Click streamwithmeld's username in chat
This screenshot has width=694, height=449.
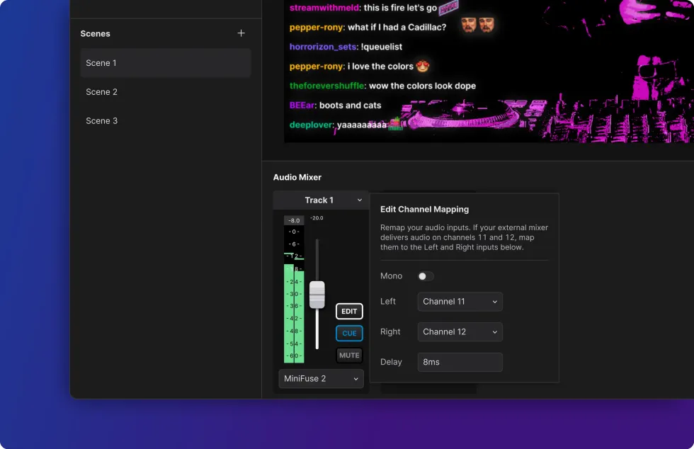(x=324, y=8)
